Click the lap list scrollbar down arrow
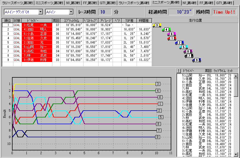The width and height of the screenshot is (240, 158). tap(236, 154)
